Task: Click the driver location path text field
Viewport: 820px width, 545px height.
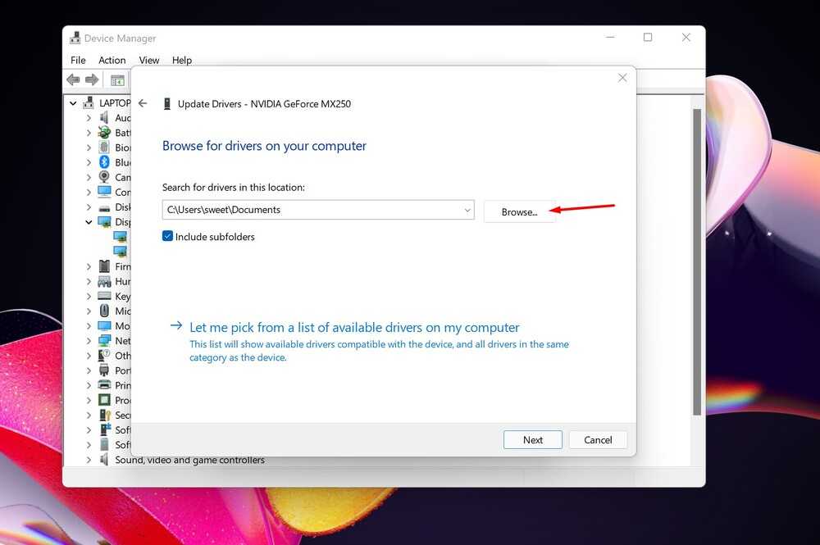Action: [312, 210]
